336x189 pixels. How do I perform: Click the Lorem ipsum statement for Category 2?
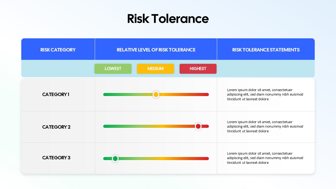pos(265,127)
